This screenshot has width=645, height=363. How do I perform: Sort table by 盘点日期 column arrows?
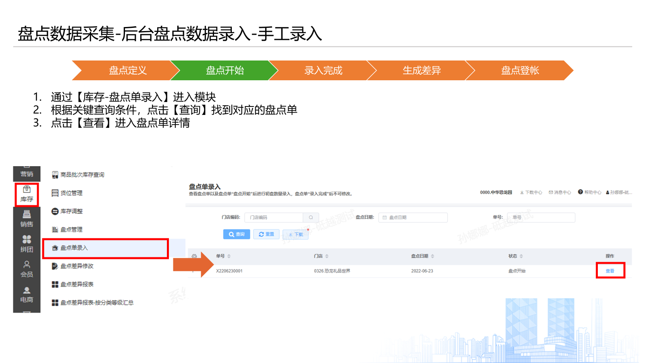click(433, 256)
